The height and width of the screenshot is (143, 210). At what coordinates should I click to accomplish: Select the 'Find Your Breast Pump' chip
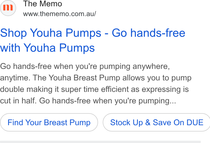pyautogui.click(x=49, y=122)
